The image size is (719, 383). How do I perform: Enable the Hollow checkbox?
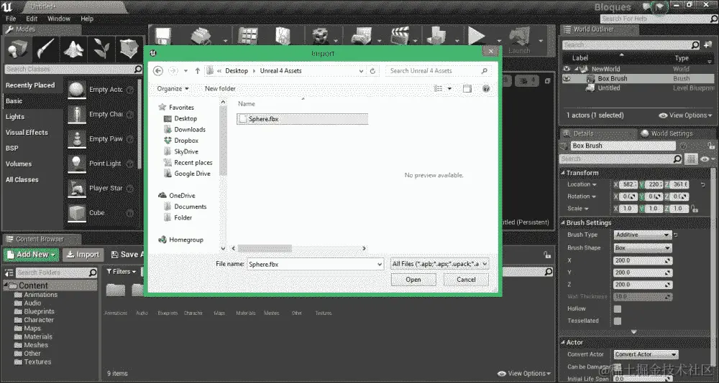(x=618, y=309)
